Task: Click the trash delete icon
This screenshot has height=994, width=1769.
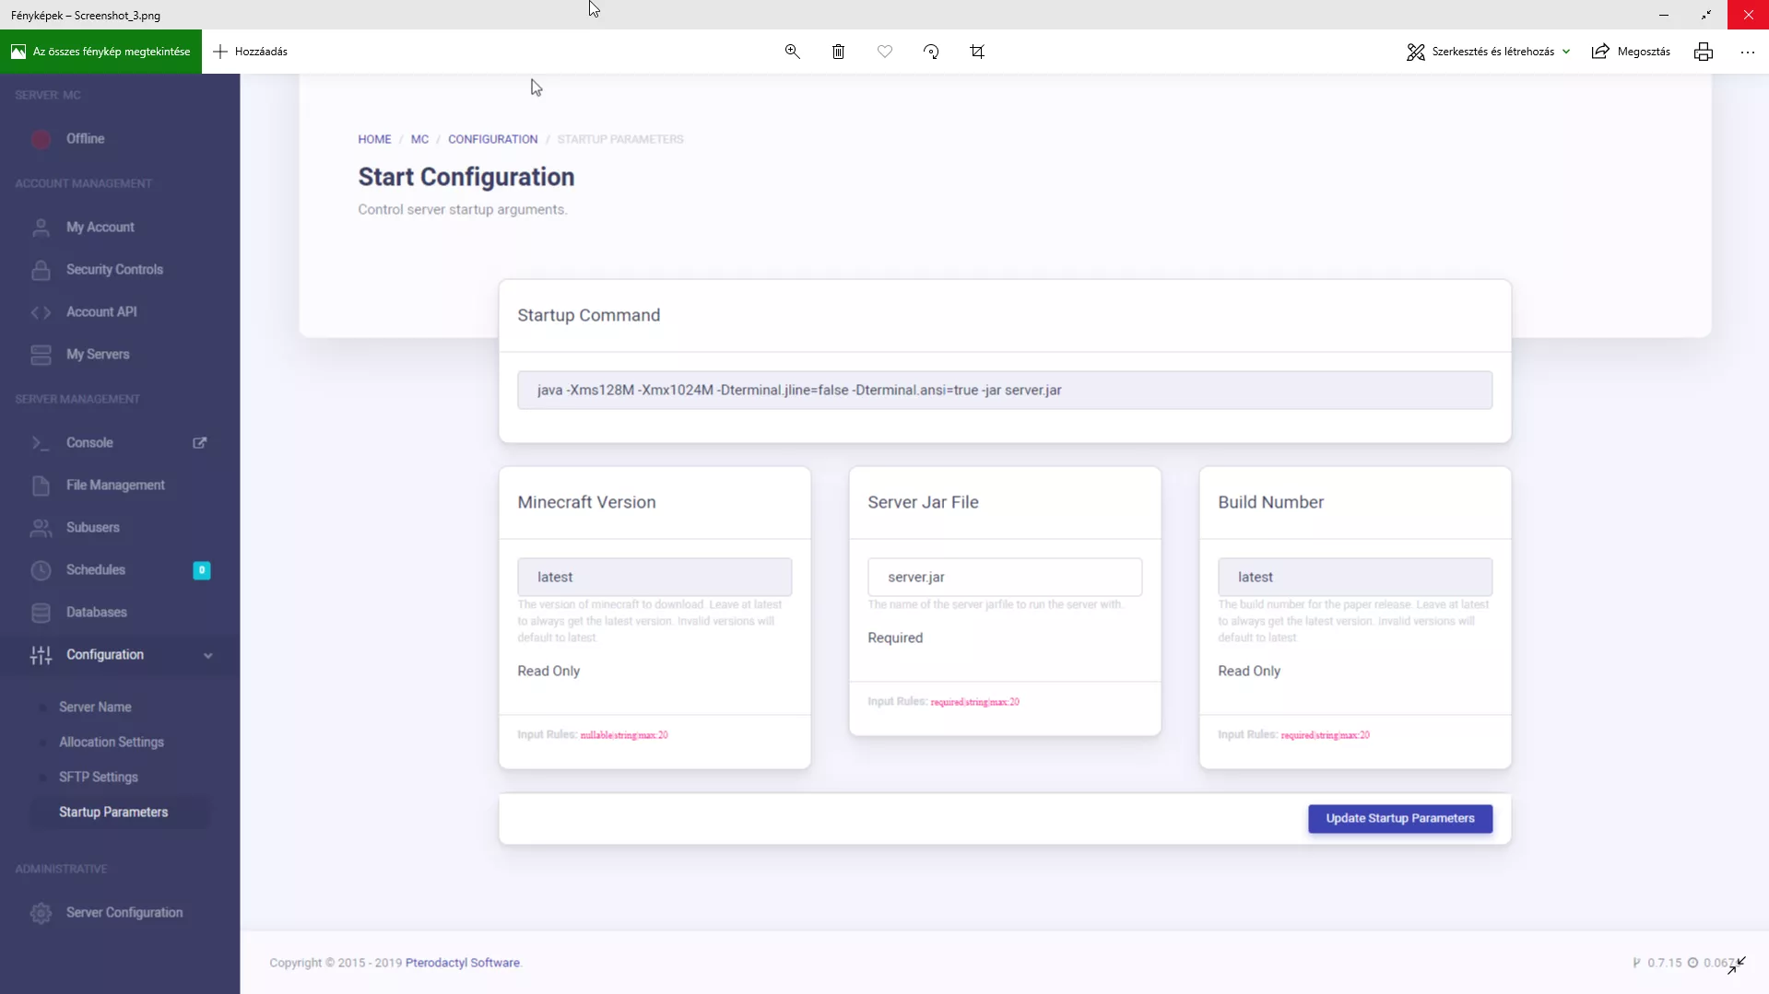Action: pos(838,52)
